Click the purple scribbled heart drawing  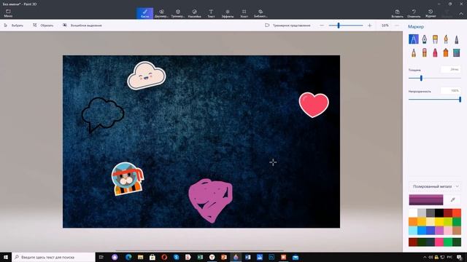211,201
